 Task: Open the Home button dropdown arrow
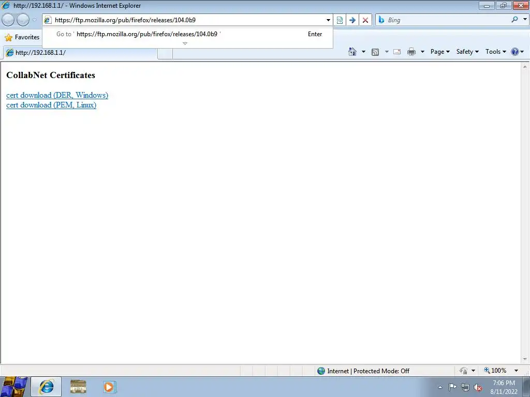click(x=363, y=52)
